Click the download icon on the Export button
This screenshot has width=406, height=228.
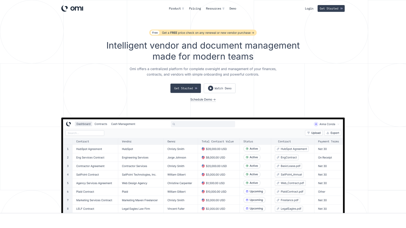coord(328,133)
